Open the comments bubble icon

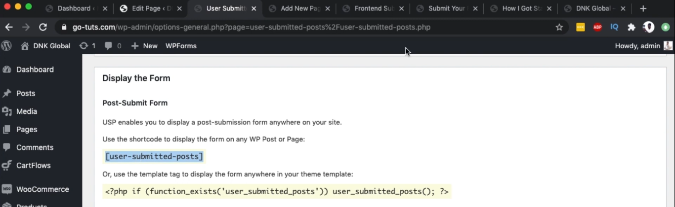click(x=108, y=46)
